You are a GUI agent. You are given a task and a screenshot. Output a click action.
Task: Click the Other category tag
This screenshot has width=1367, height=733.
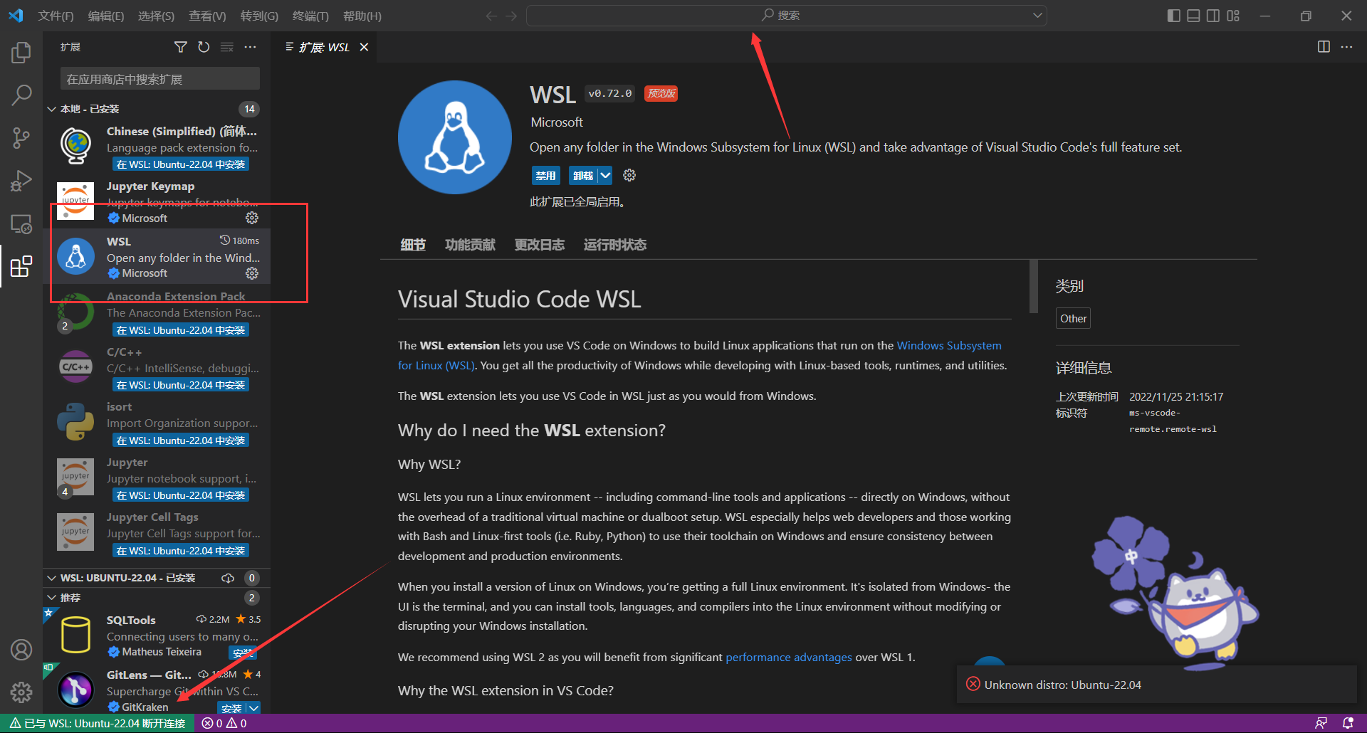click(1073, 319)
